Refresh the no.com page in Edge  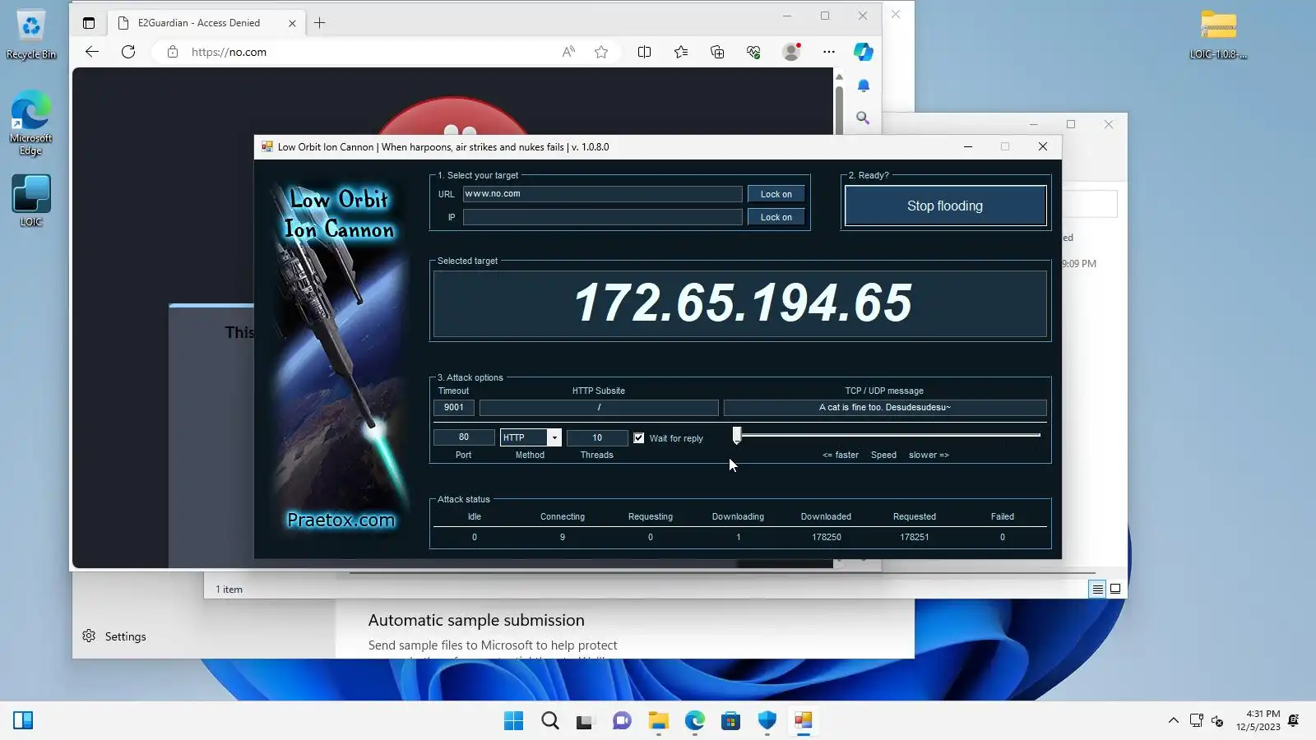pos(128,52)
